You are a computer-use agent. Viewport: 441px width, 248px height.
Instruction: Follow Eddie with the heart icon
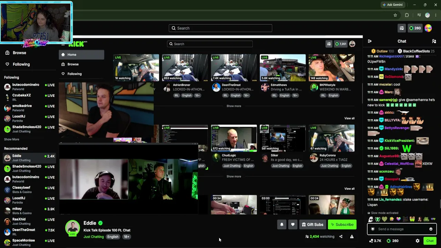[293, 225]
